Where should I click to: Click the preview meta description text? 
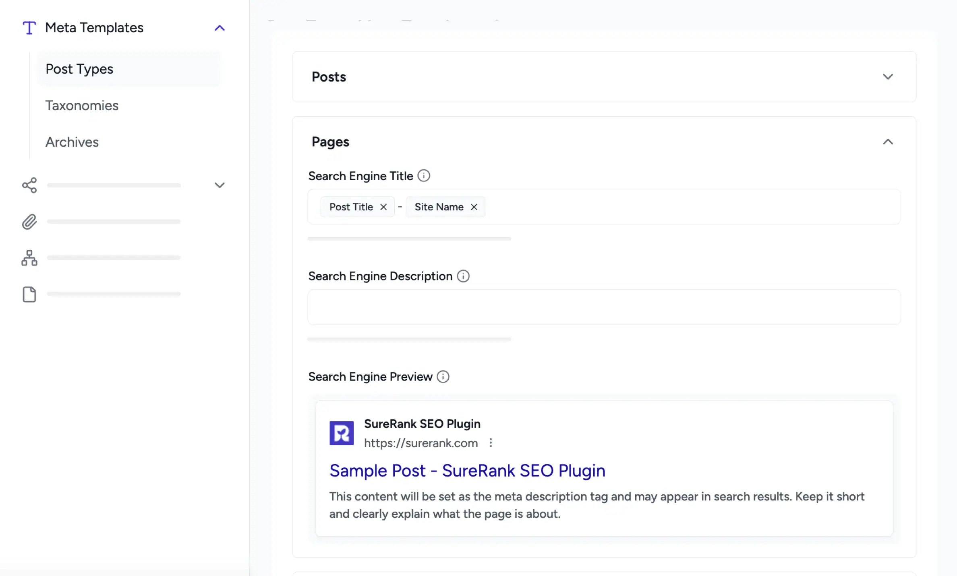tap(597, 505)
